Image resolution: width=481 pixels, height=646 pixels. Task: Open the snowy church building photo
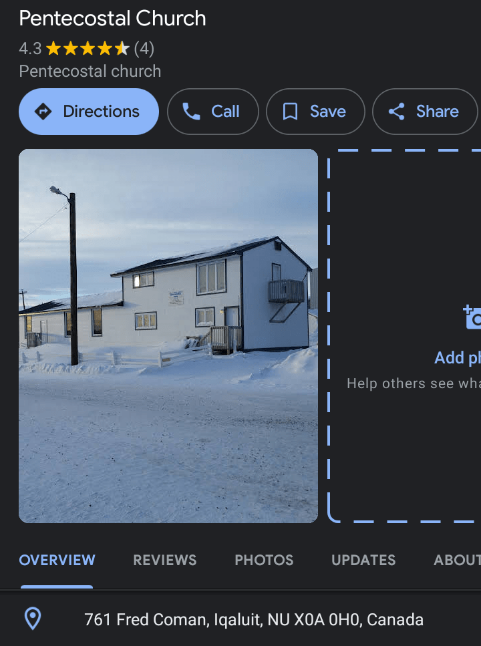168,336
